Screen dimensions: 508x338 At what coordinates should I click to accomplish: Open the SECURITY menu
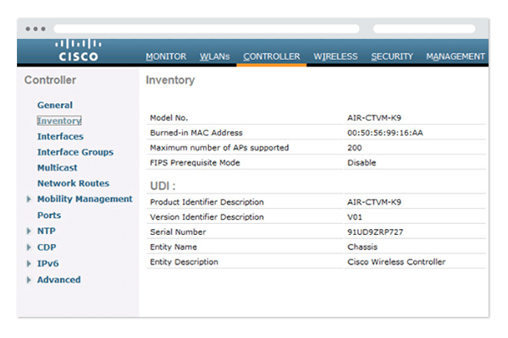[x=392, y=57]
